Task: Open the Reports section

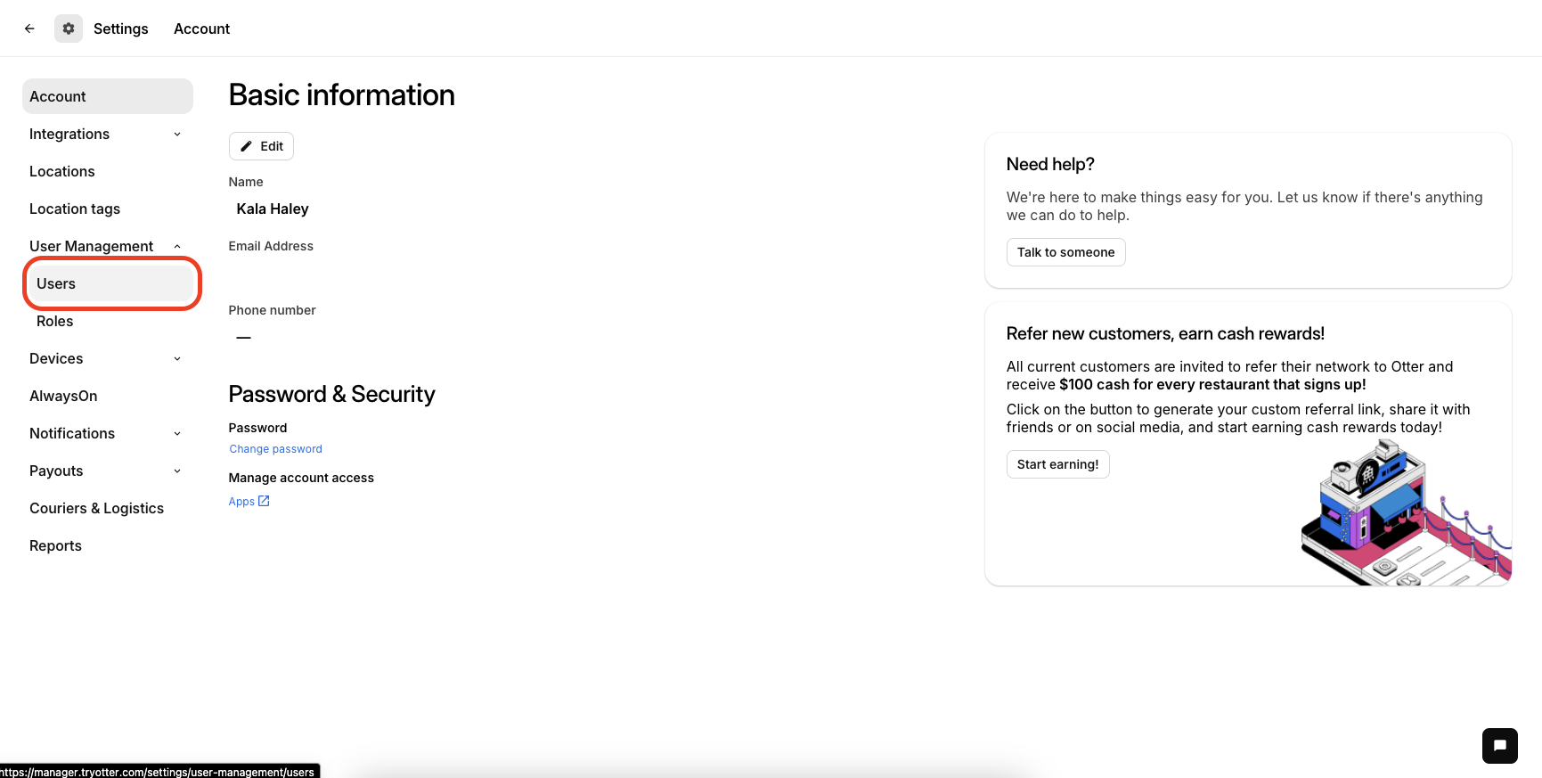Action: [x=55, y=545]
